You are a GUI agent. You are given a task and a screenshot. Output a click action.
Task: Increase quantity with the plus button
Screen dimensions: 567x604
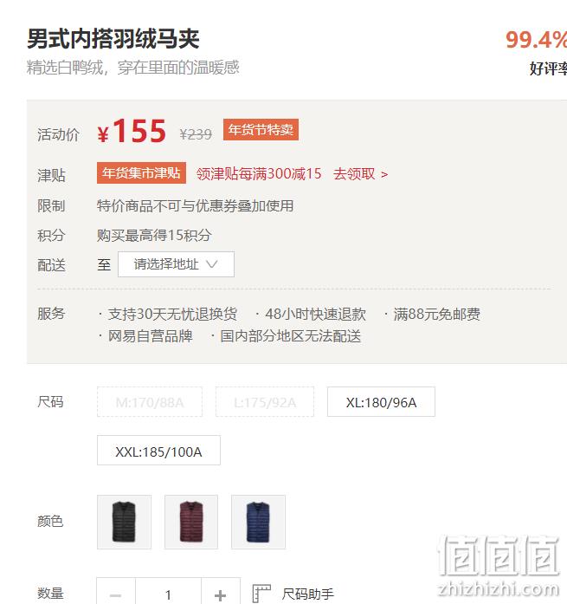(221, 594)
